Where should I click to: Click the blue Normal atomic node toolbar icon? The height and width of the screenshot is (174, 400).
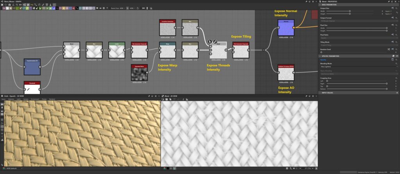click(53, 8)
